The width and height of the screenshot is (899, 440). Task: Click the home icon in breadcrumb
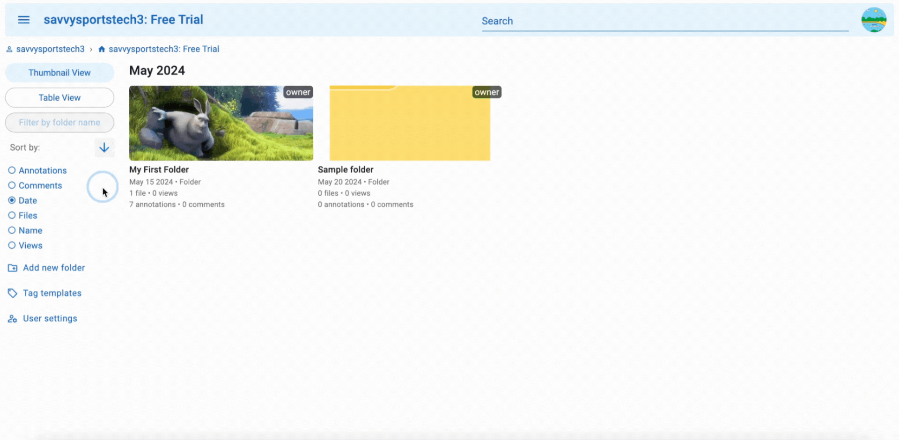point(102,49)
